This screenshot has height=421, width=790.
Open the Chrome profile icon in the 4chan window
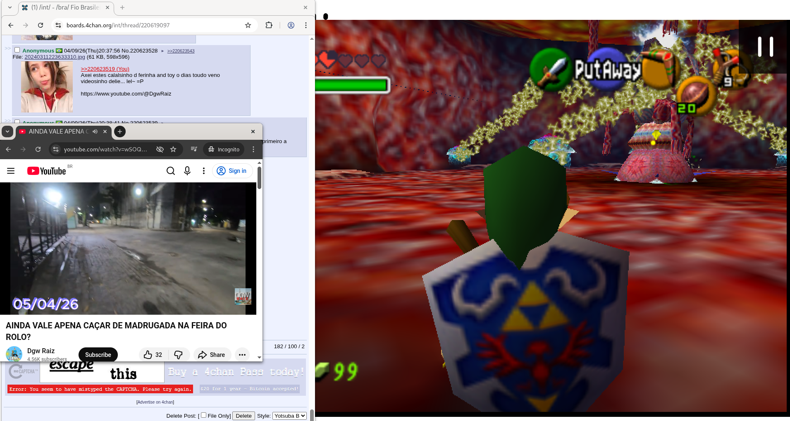coord(291,25)
